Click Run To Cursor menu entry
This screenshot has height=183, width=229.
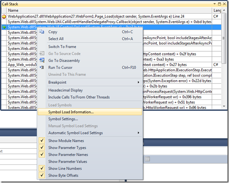pyautogui.click(x=89, y=68)
